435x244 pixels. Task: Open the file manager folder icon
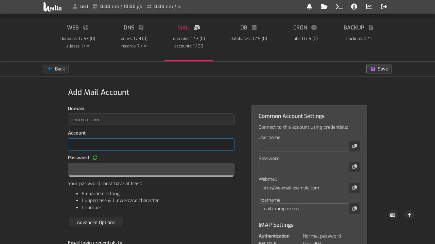pyautogui.click(x=324, y=6)
